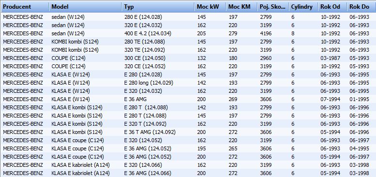Click the 04-1995 end date cell
The height and width of the screenshot is (177, 376).
(x=359, y=148)
